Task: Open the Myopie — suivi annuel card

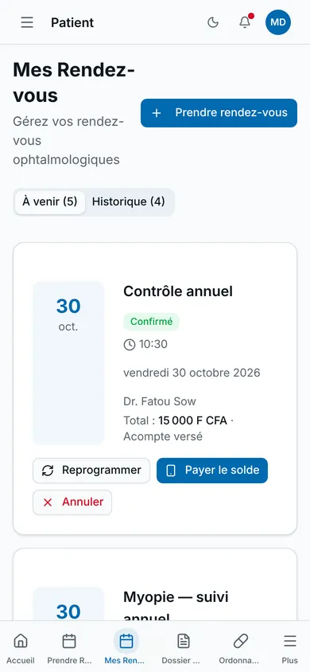Action: point(155,584)
